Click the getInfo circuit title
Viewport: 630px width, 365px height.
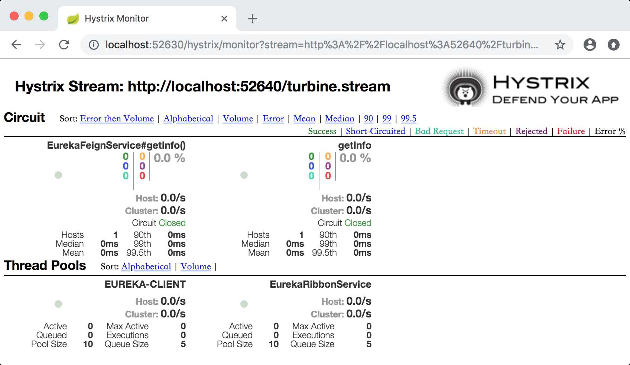(354, 145)
